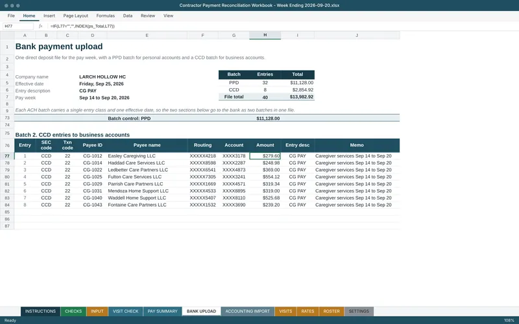Select the Home ribbon tab

[x=29, y=16]
